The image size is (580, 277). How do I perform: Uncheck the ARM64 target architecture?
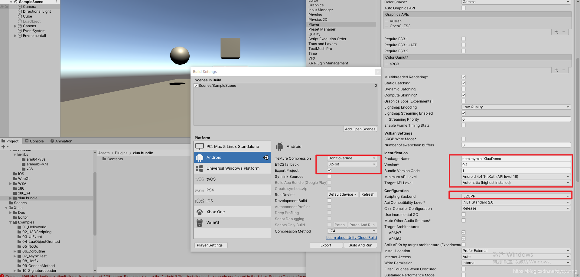pos(464,239)
